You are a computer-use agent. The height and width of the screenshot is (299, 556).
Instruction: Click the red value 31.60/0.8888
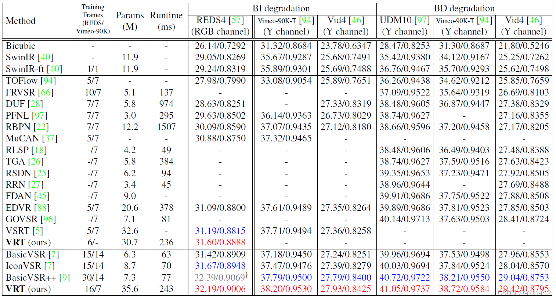pos(220,242)
